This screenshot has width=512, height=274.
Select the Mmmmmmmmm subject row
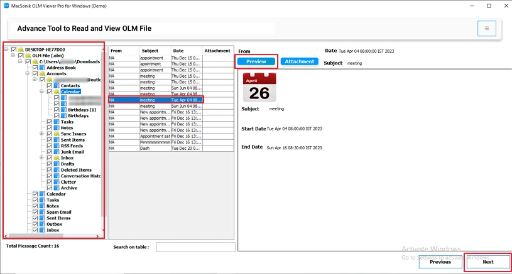pos(171,142)
